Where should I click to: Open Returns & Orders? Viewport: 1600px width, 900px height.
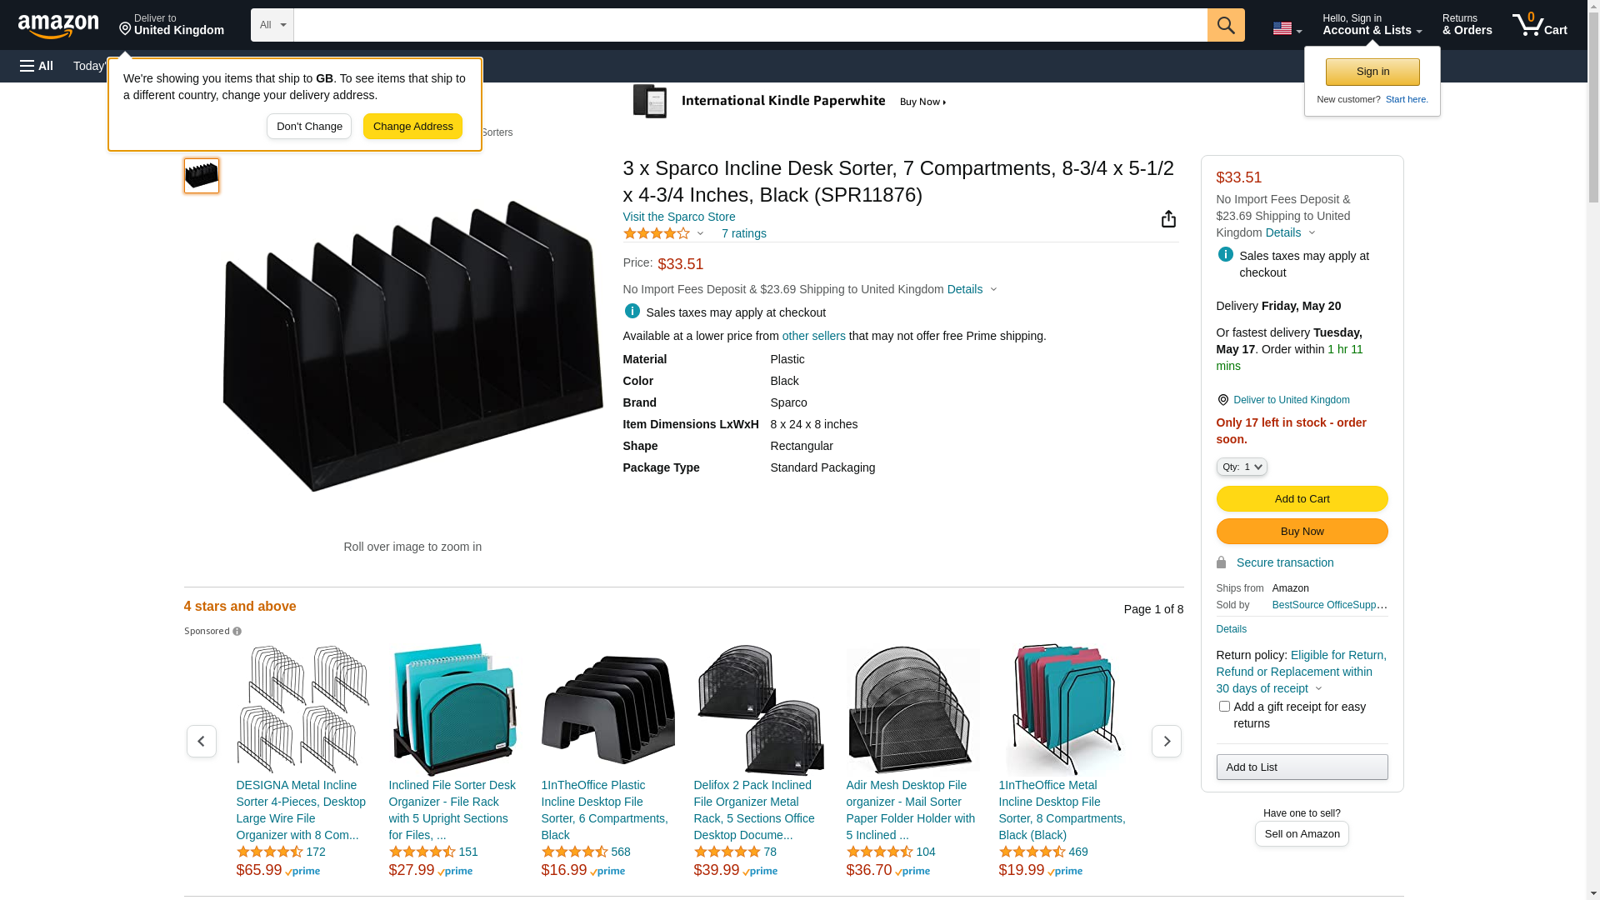1467,25
